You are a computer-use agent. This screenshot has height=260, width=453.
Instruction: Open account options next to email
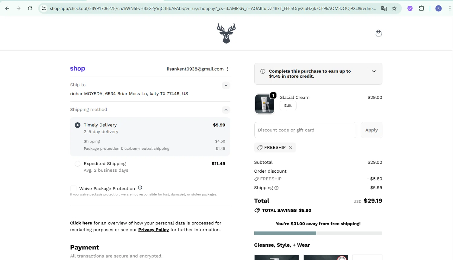click(x=227, y=69)
